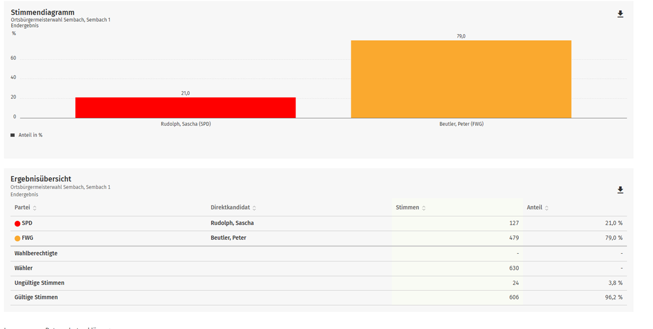The width and height of the screenshot is (653, 329).
Task: Select 'Beutler, Peter' in Direktkandidat column
Action: (x=228, y=238)
